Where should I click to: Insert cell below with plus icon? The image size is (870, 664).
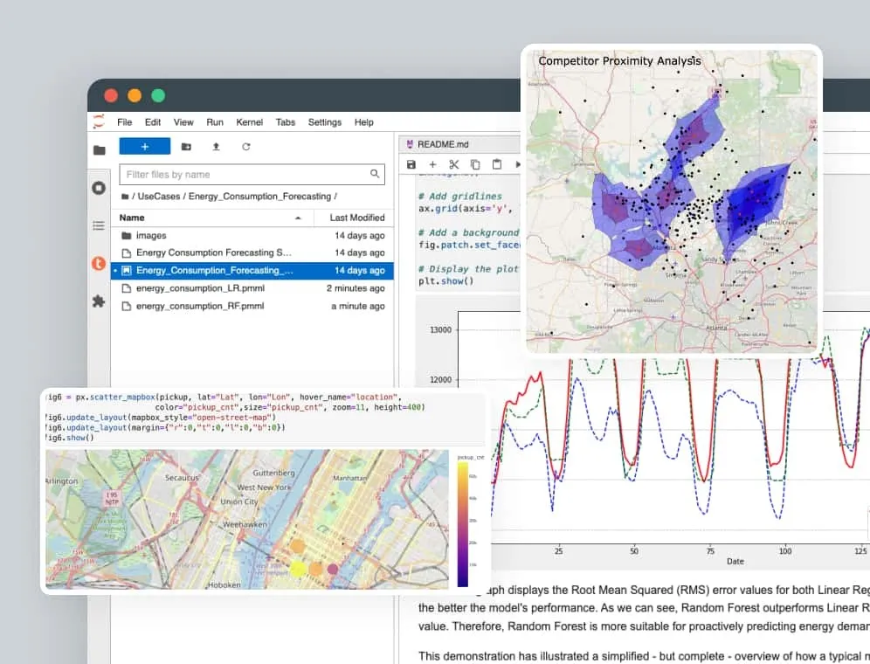432,164
